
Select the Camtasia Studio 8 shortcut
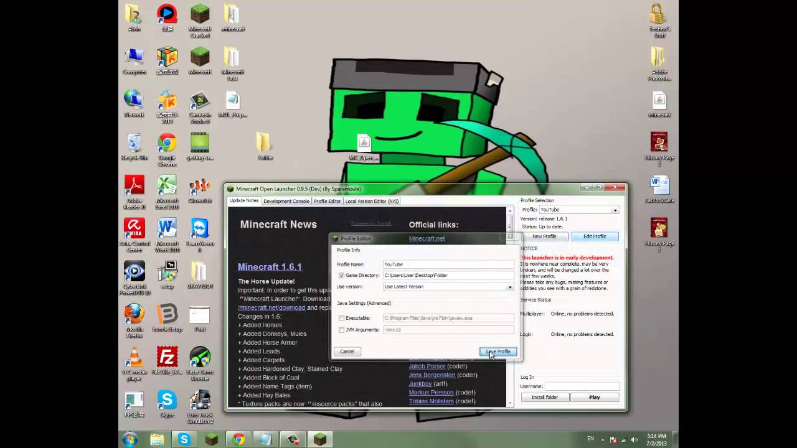point(200,107)
